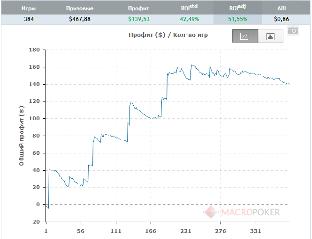Screen dimensions: 312x239
Task: Click the ROI adj value 51,55%
Action: pos(237,19)
